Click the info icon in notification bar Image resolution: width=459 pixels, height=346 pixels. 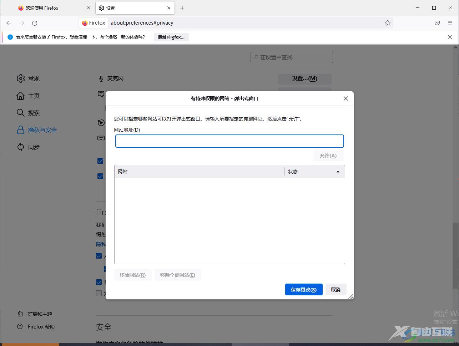click(10, 37)
